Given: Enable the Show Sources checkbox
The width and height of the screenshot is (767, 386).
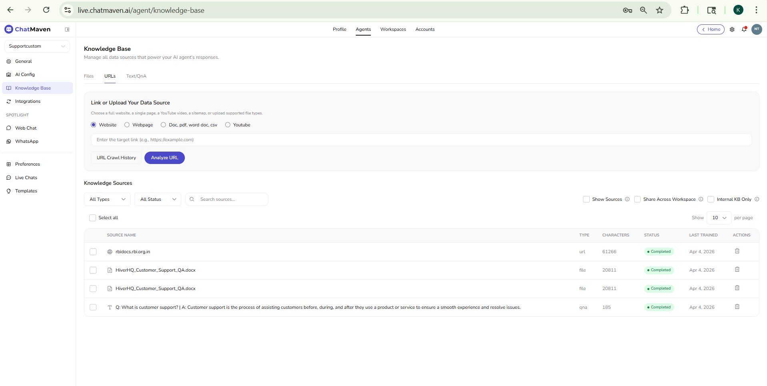Looking at the screenshot, I should tap(586, 199).
